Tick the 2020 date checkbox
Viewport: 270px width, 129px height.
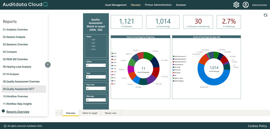[x=90, y=46]
